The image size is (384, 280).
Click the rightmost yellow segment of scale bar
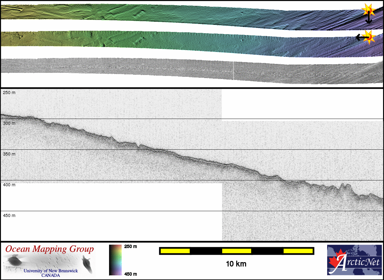coord(298,251)
